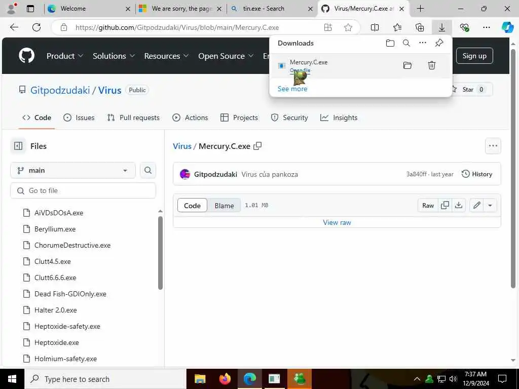The height and width of the screenshot is (389, 519).
Task: Expand the Resources menu
Action: 166,56
